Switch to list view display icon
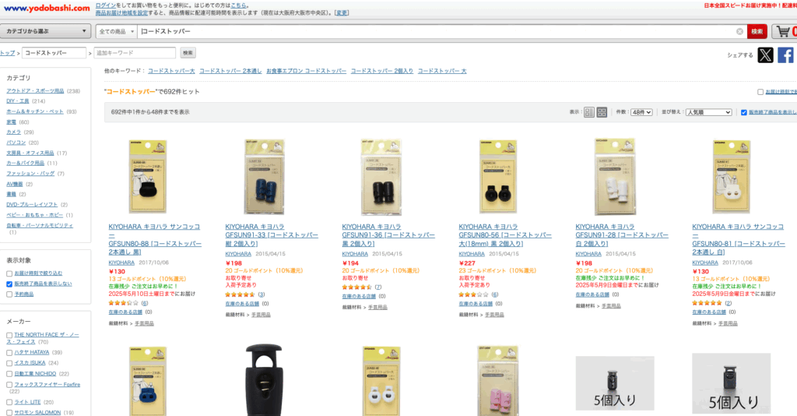Viewport: 797px width, 416px height. point(589,112)
